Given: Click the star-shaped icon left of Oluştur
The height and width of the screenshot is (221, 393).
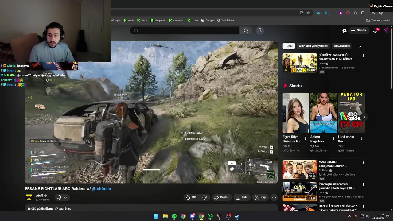Looking at the screenshot, I should 344,30.
